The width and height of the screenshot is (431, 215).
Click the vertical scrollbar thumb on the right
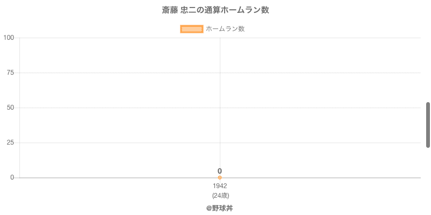pyautogui.click(x=428, y=125)
